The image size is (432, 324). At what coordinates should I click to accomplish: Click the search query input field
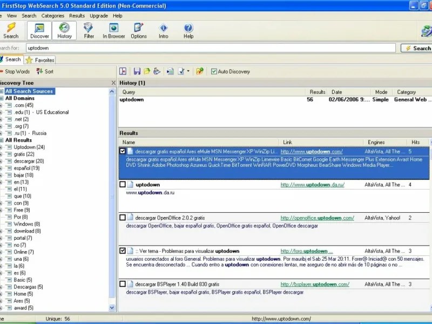click(x=211, y=48)
